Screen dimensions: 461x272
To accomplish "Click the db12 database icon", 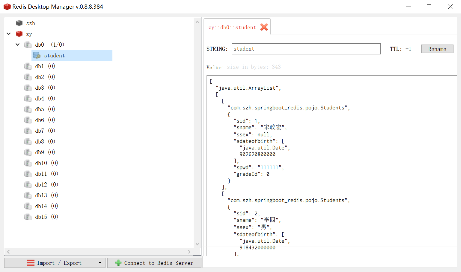I will [x=28, y=184].
